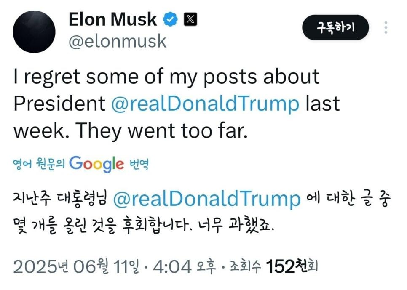Open Elon Musk's profile avatar
The width and height of the screenshot is (407, 290).
(34, 32)
